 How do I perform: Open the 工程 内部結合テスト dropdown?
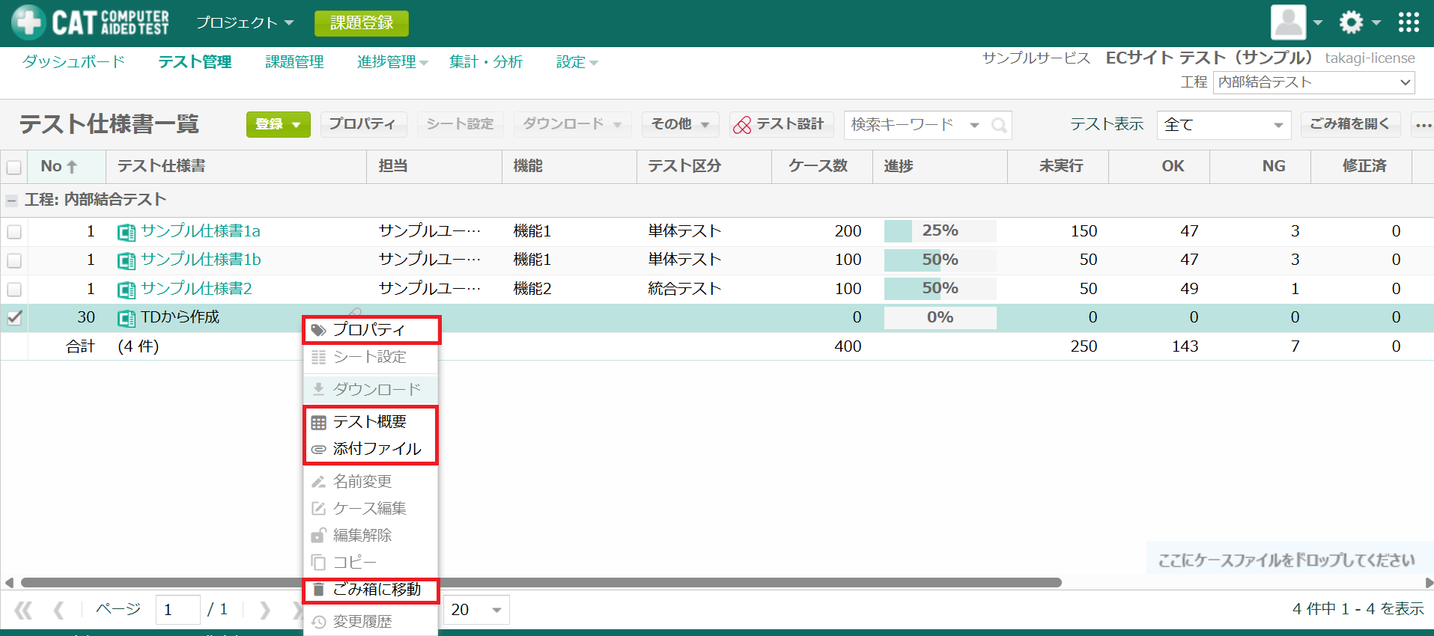[1313, 82]
